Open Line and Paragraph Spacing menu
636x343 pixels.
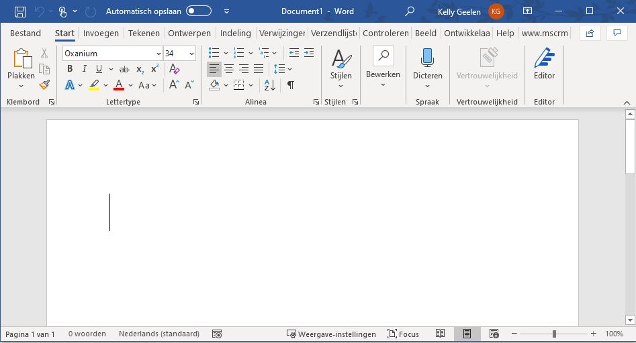pos(282,69)
